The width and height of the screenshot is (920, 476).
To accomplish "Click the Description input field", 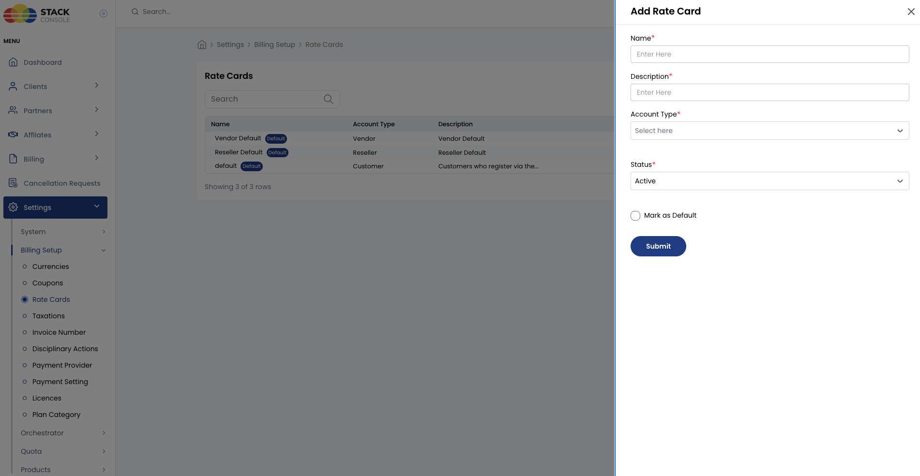I will coord(769,92).
